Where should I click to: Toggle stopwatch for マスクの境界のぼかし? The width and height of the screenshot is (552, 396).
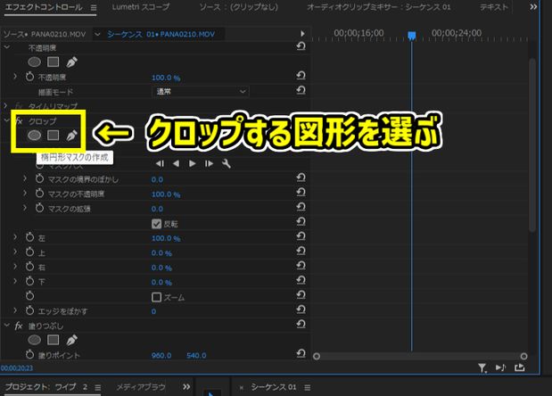coord(39,178)
